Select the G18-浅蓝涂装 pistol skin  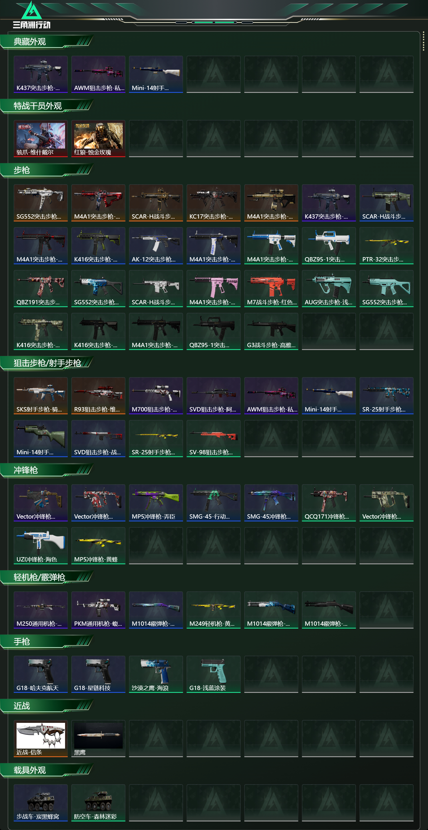point(213,674)
